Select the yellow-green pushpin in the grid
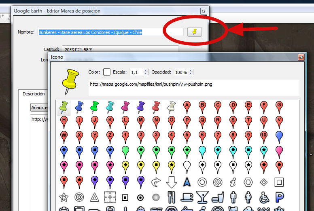 tap(64, 108)
